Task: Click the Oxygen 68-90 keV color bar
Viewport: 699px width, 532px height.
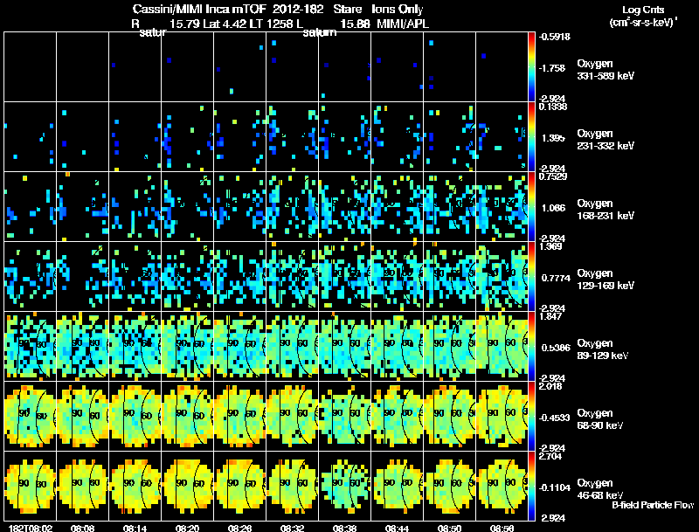Action: 531,416
